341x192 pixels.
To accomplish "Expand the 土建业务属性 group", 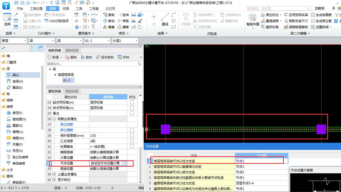I will [x=54, y=174].
